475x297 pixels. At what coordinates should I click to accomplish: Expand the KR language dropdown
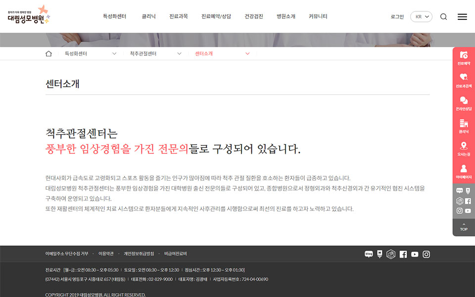[x=421, y=16]
